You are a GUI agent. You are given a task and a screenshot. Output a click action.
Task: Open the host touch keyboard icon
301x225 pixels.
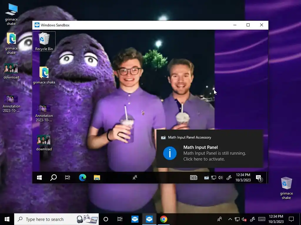(x=262, y=219)
